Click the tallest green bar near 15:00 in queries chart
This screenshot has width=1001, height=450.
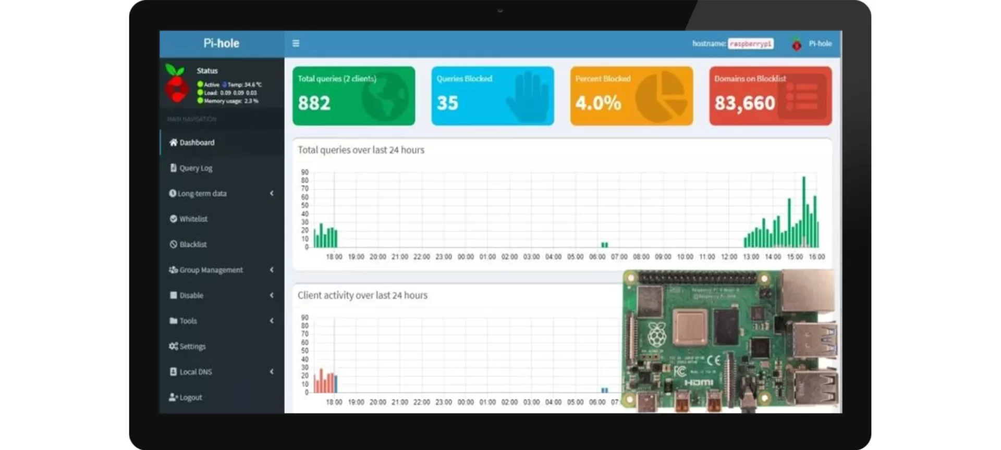(x=803, y=211)
